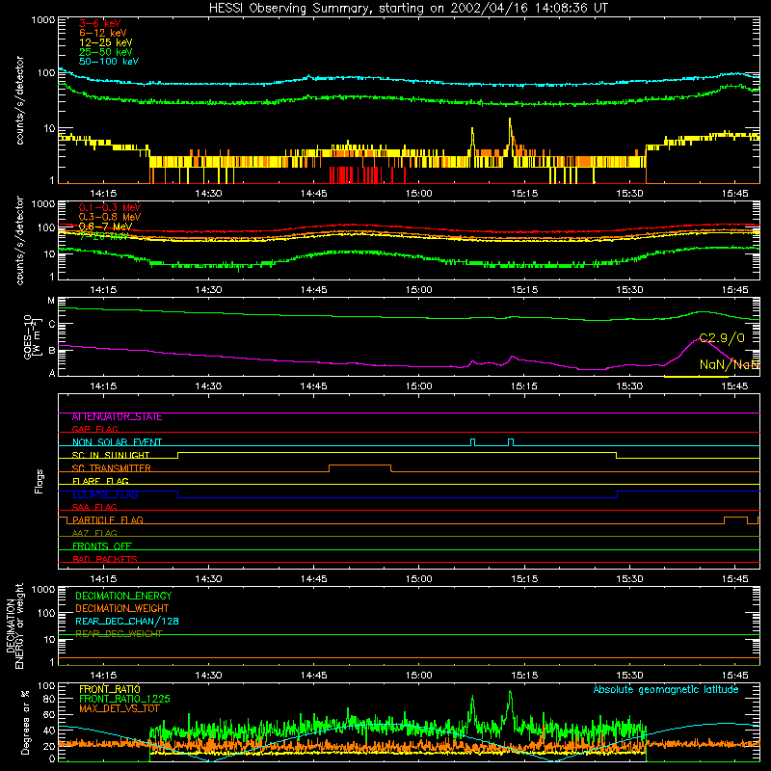Click the C2.9/0 flare class annotation
This screenshot has height=771, width=771.
(722, 338)
